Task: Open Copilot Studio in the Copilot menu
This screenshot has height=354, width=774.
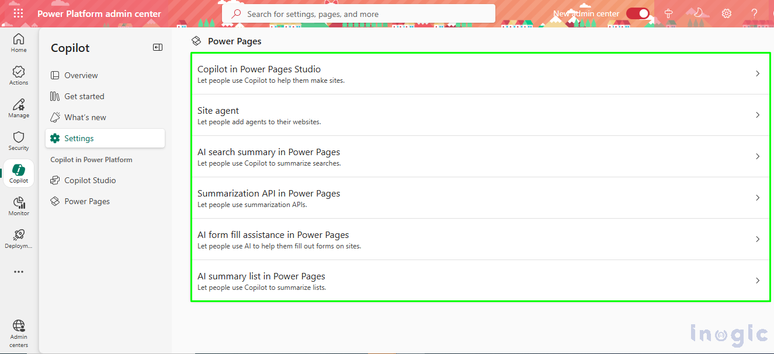Action: pos(105,180)
